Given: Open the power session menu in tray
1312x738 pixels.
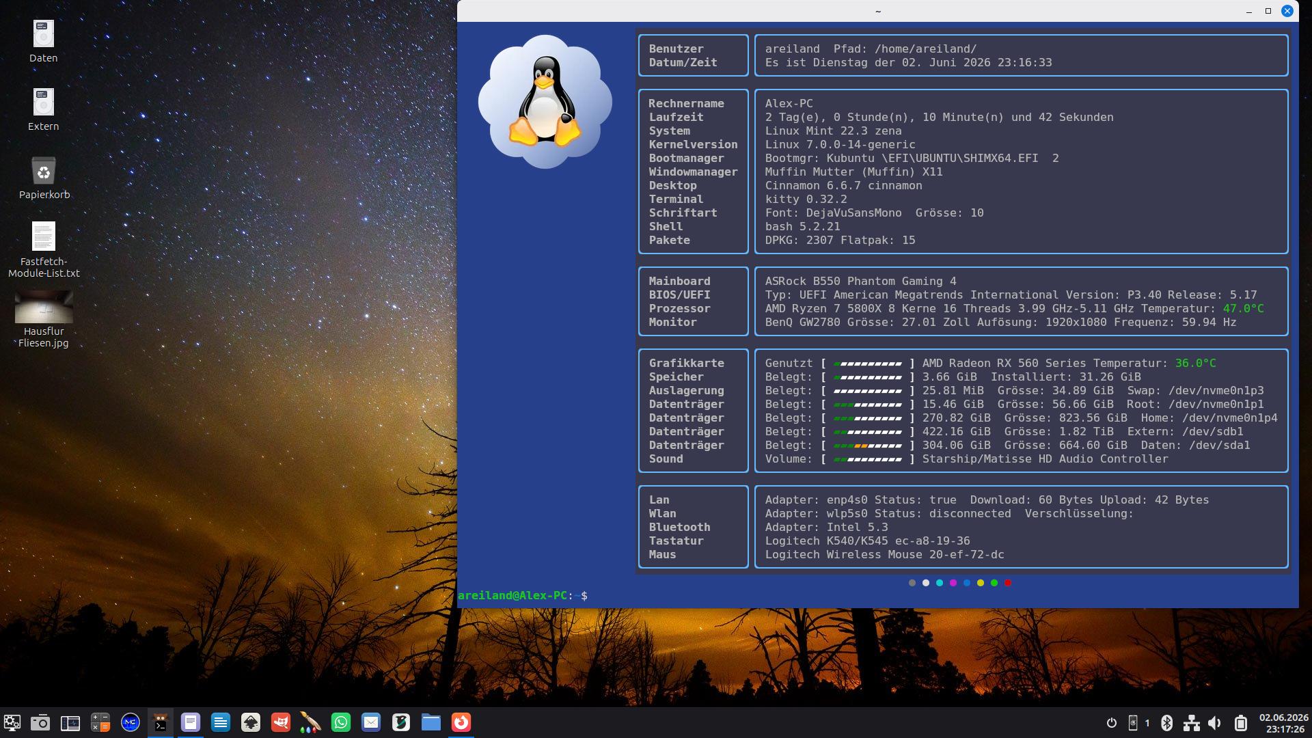Looking at the screenshot, I should (x=1112, y=723).
